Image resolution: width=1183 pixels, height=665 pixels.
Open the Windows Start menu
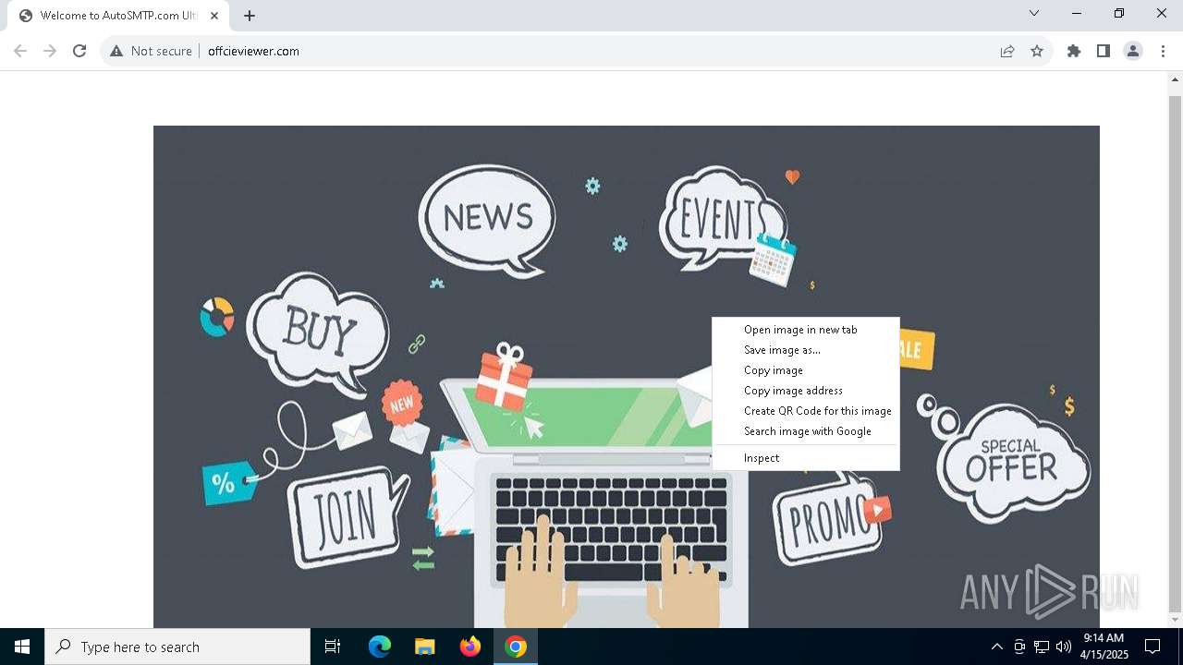(x=22, y=647)
